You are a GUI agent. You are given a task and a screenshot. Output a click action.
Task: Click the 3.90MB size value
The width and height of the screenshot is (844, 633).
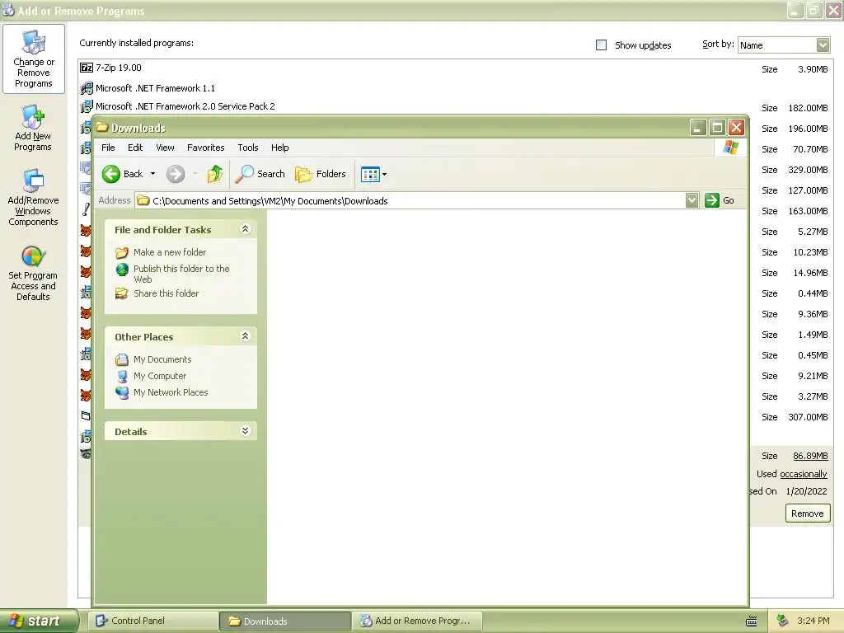(x=813, y=69)
